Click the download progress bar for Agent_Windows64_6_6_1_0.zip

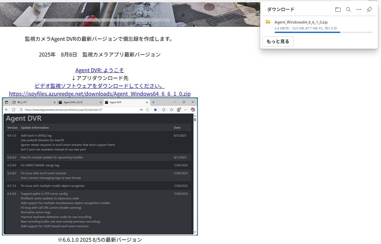pyautogui.click(x=324, y=32)
